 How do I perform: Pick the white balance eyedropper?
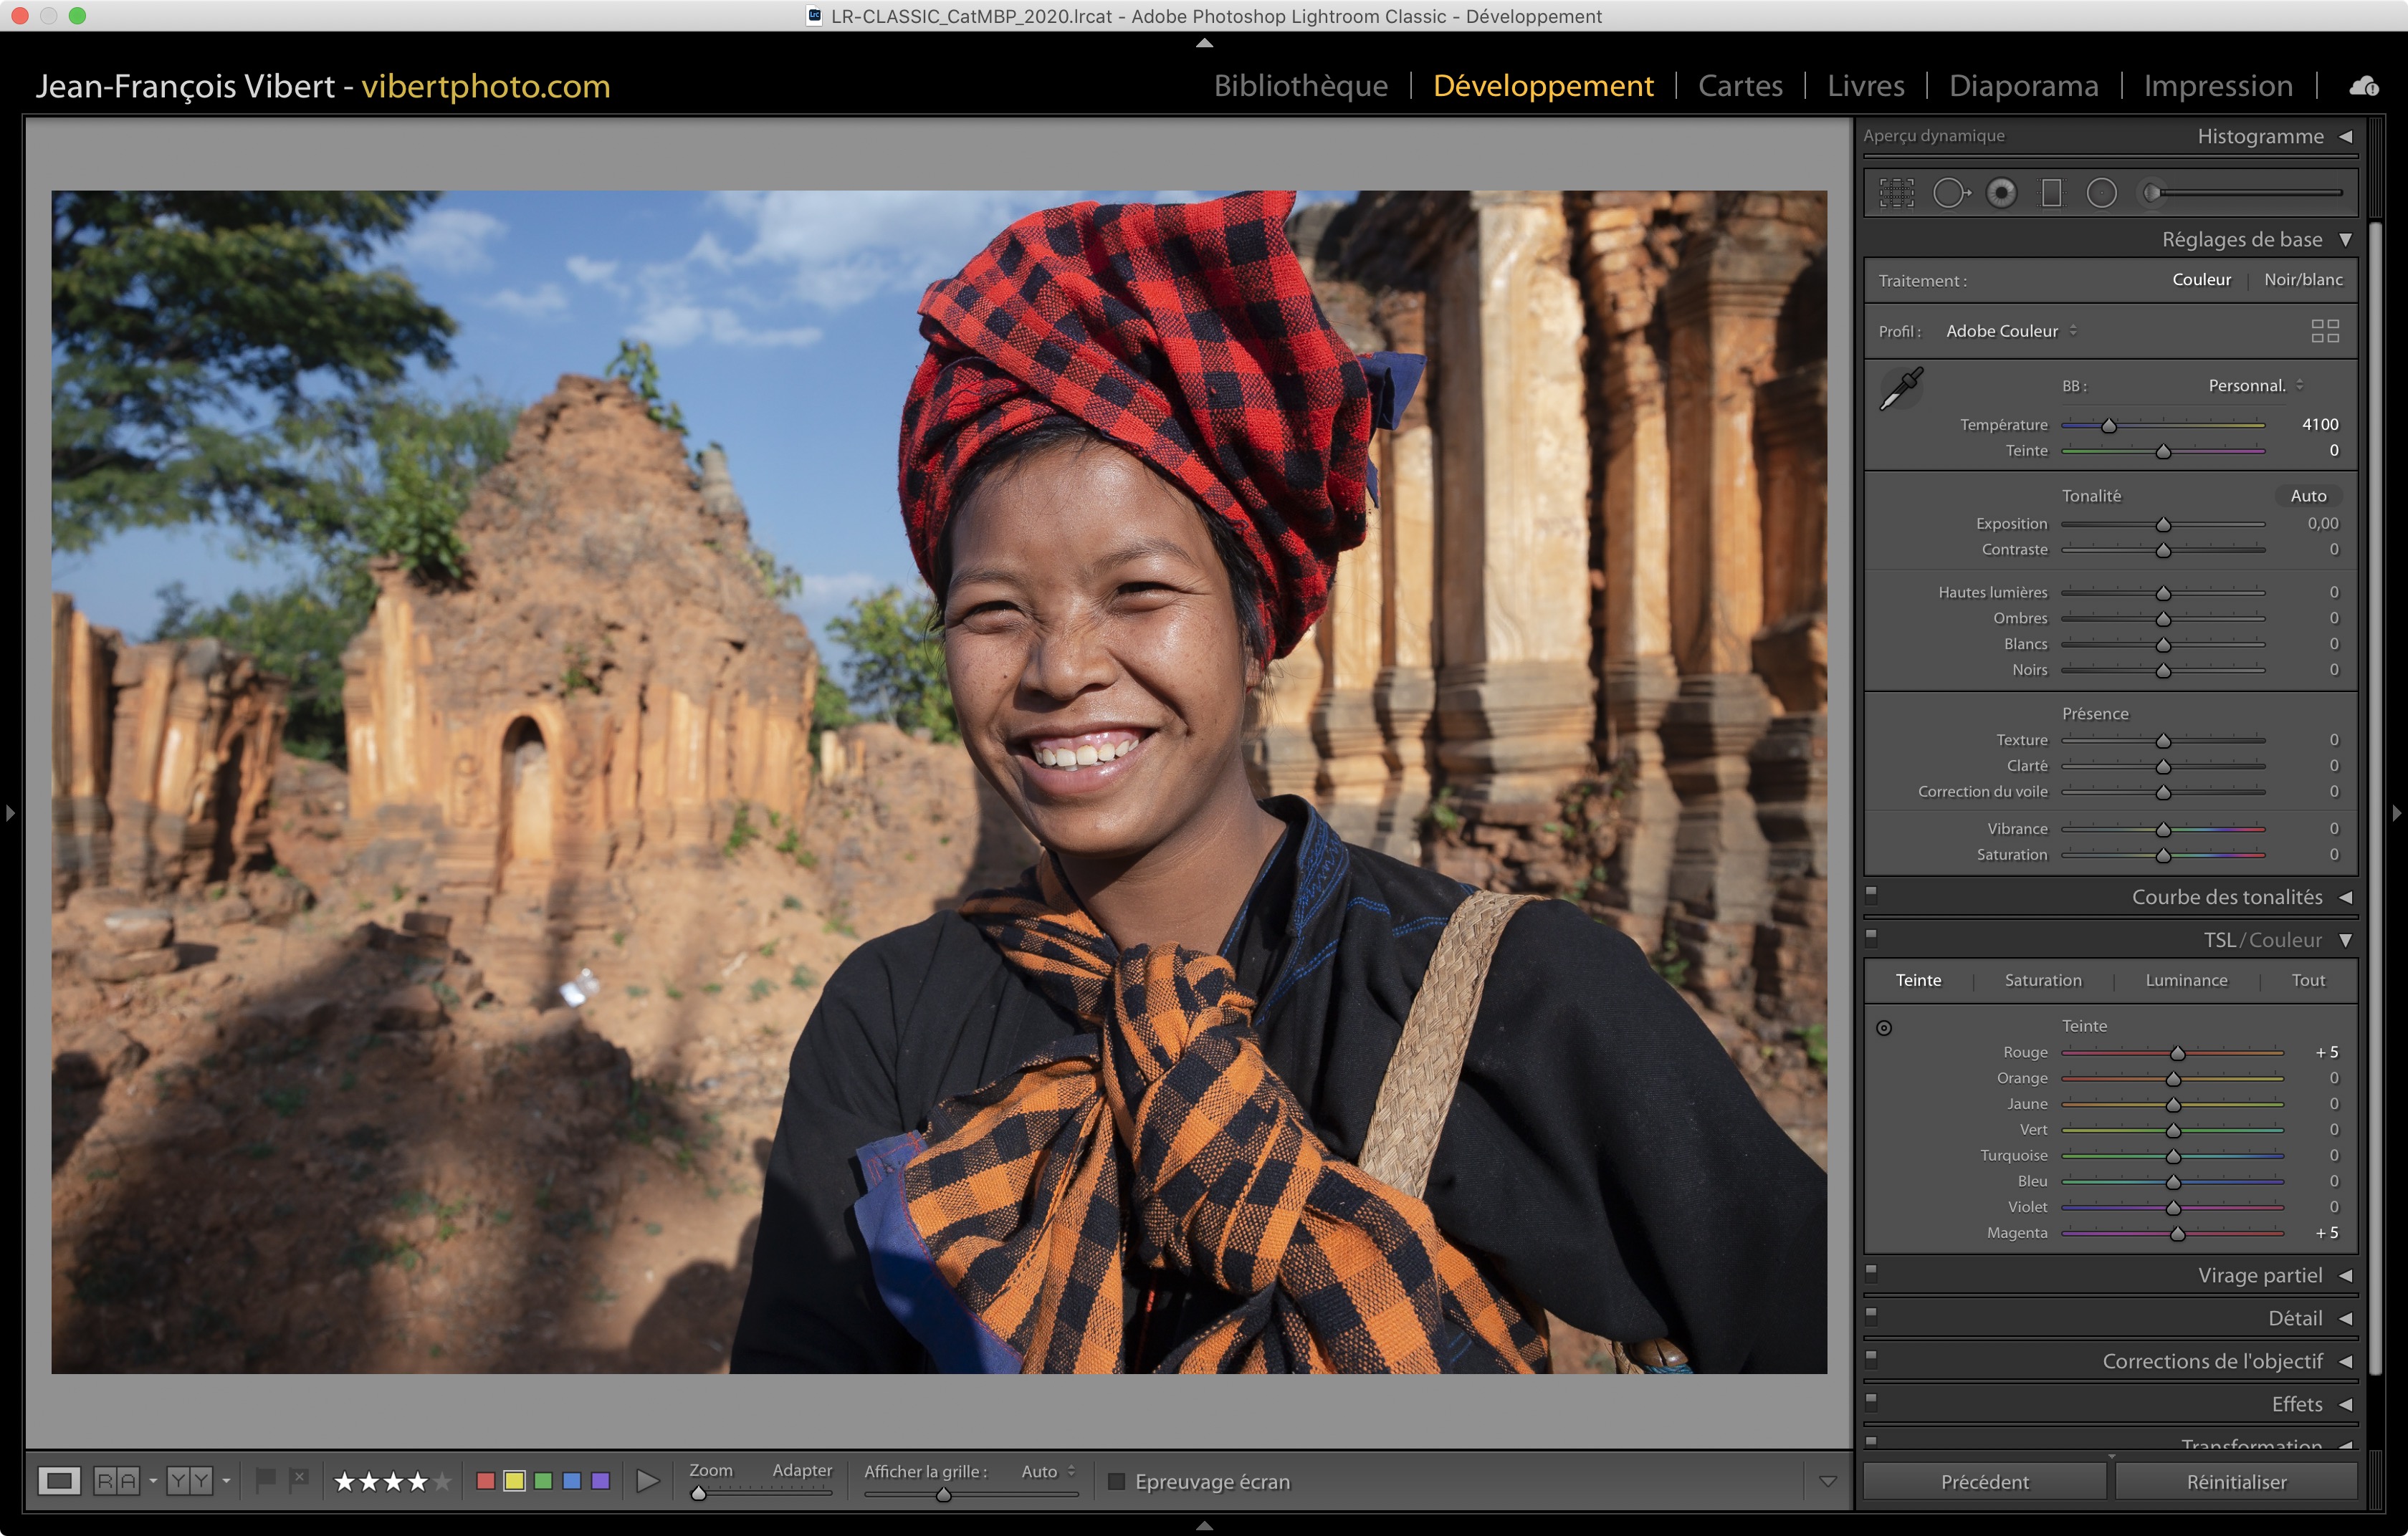coord(1901,388)
